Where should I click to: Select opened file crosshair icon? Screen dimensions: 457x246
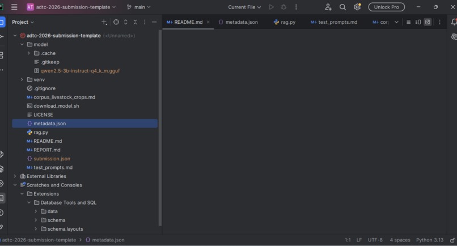click(116, 22)
